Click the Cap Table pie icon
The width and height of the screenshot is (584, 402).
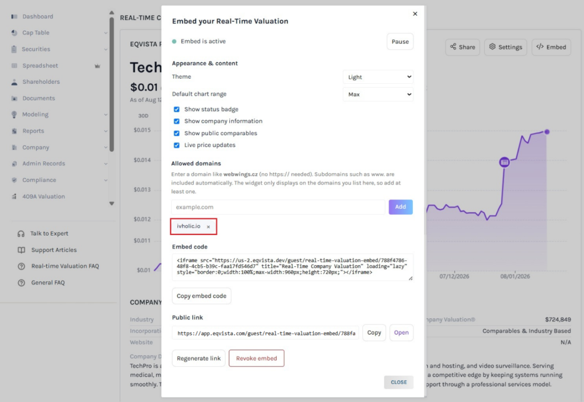pos(14,33)
